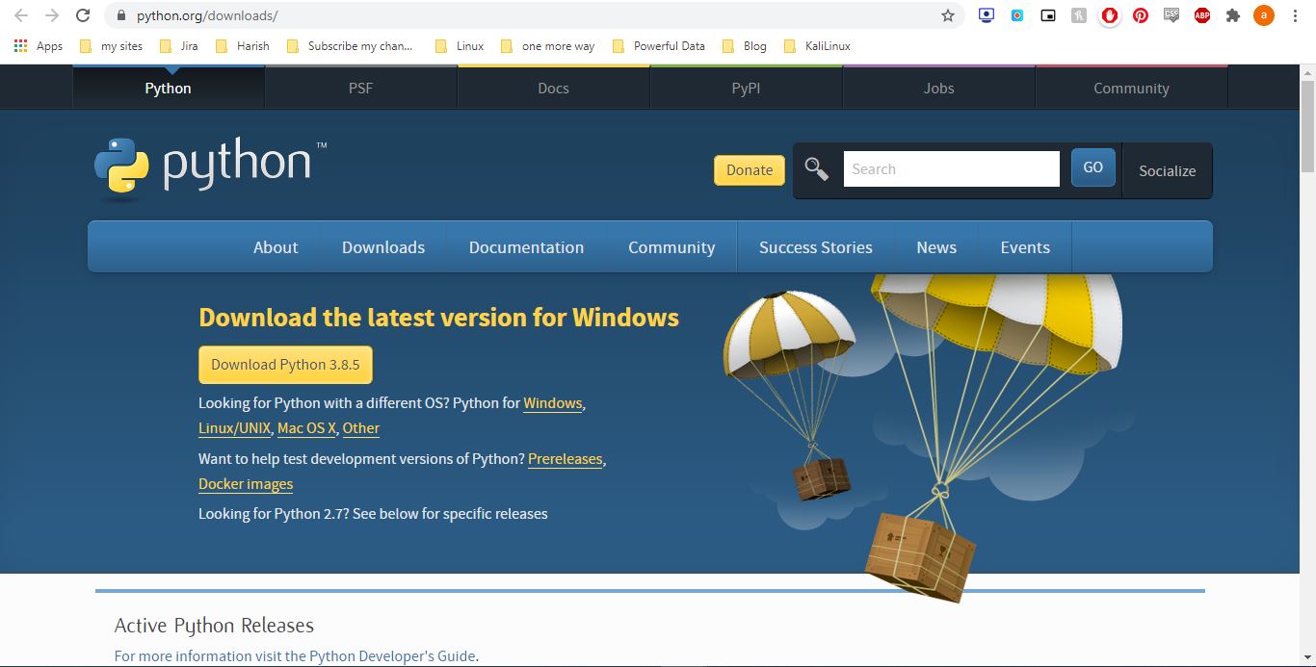1316x667 pixels.
Task: Open the 'one more way' bookmark folder
Action: click(548, 45)
